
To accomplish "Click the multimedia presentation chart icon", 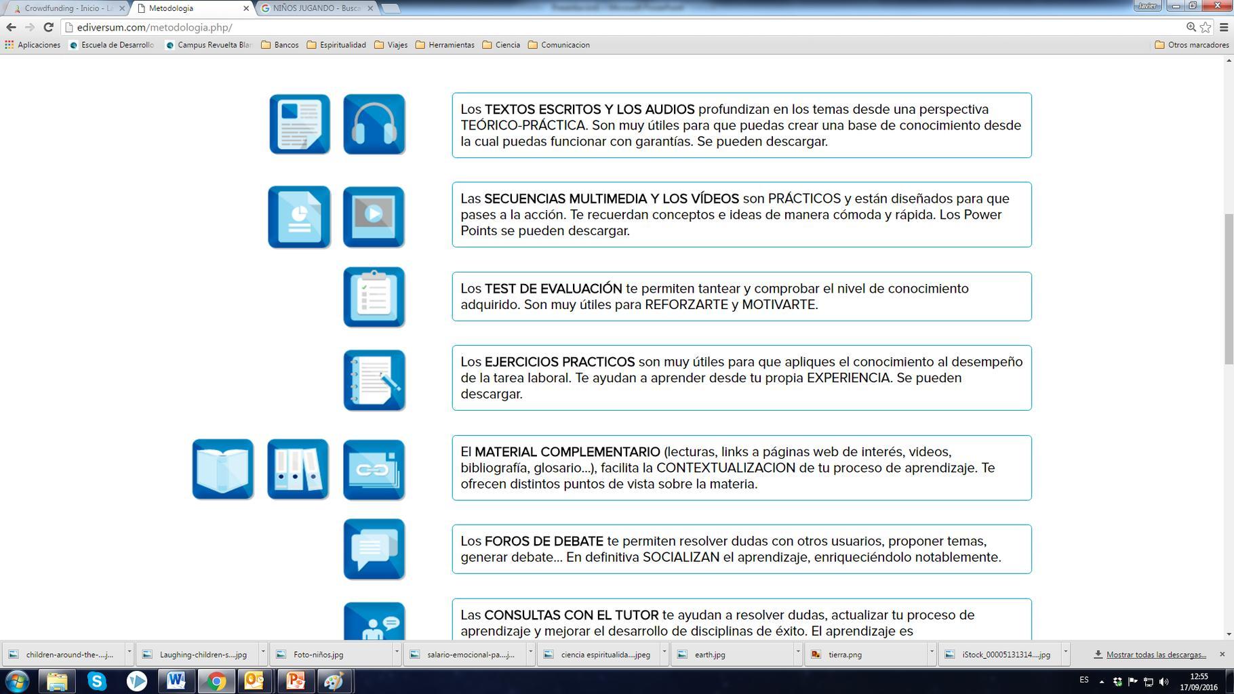I will click(x=299, y=217).
